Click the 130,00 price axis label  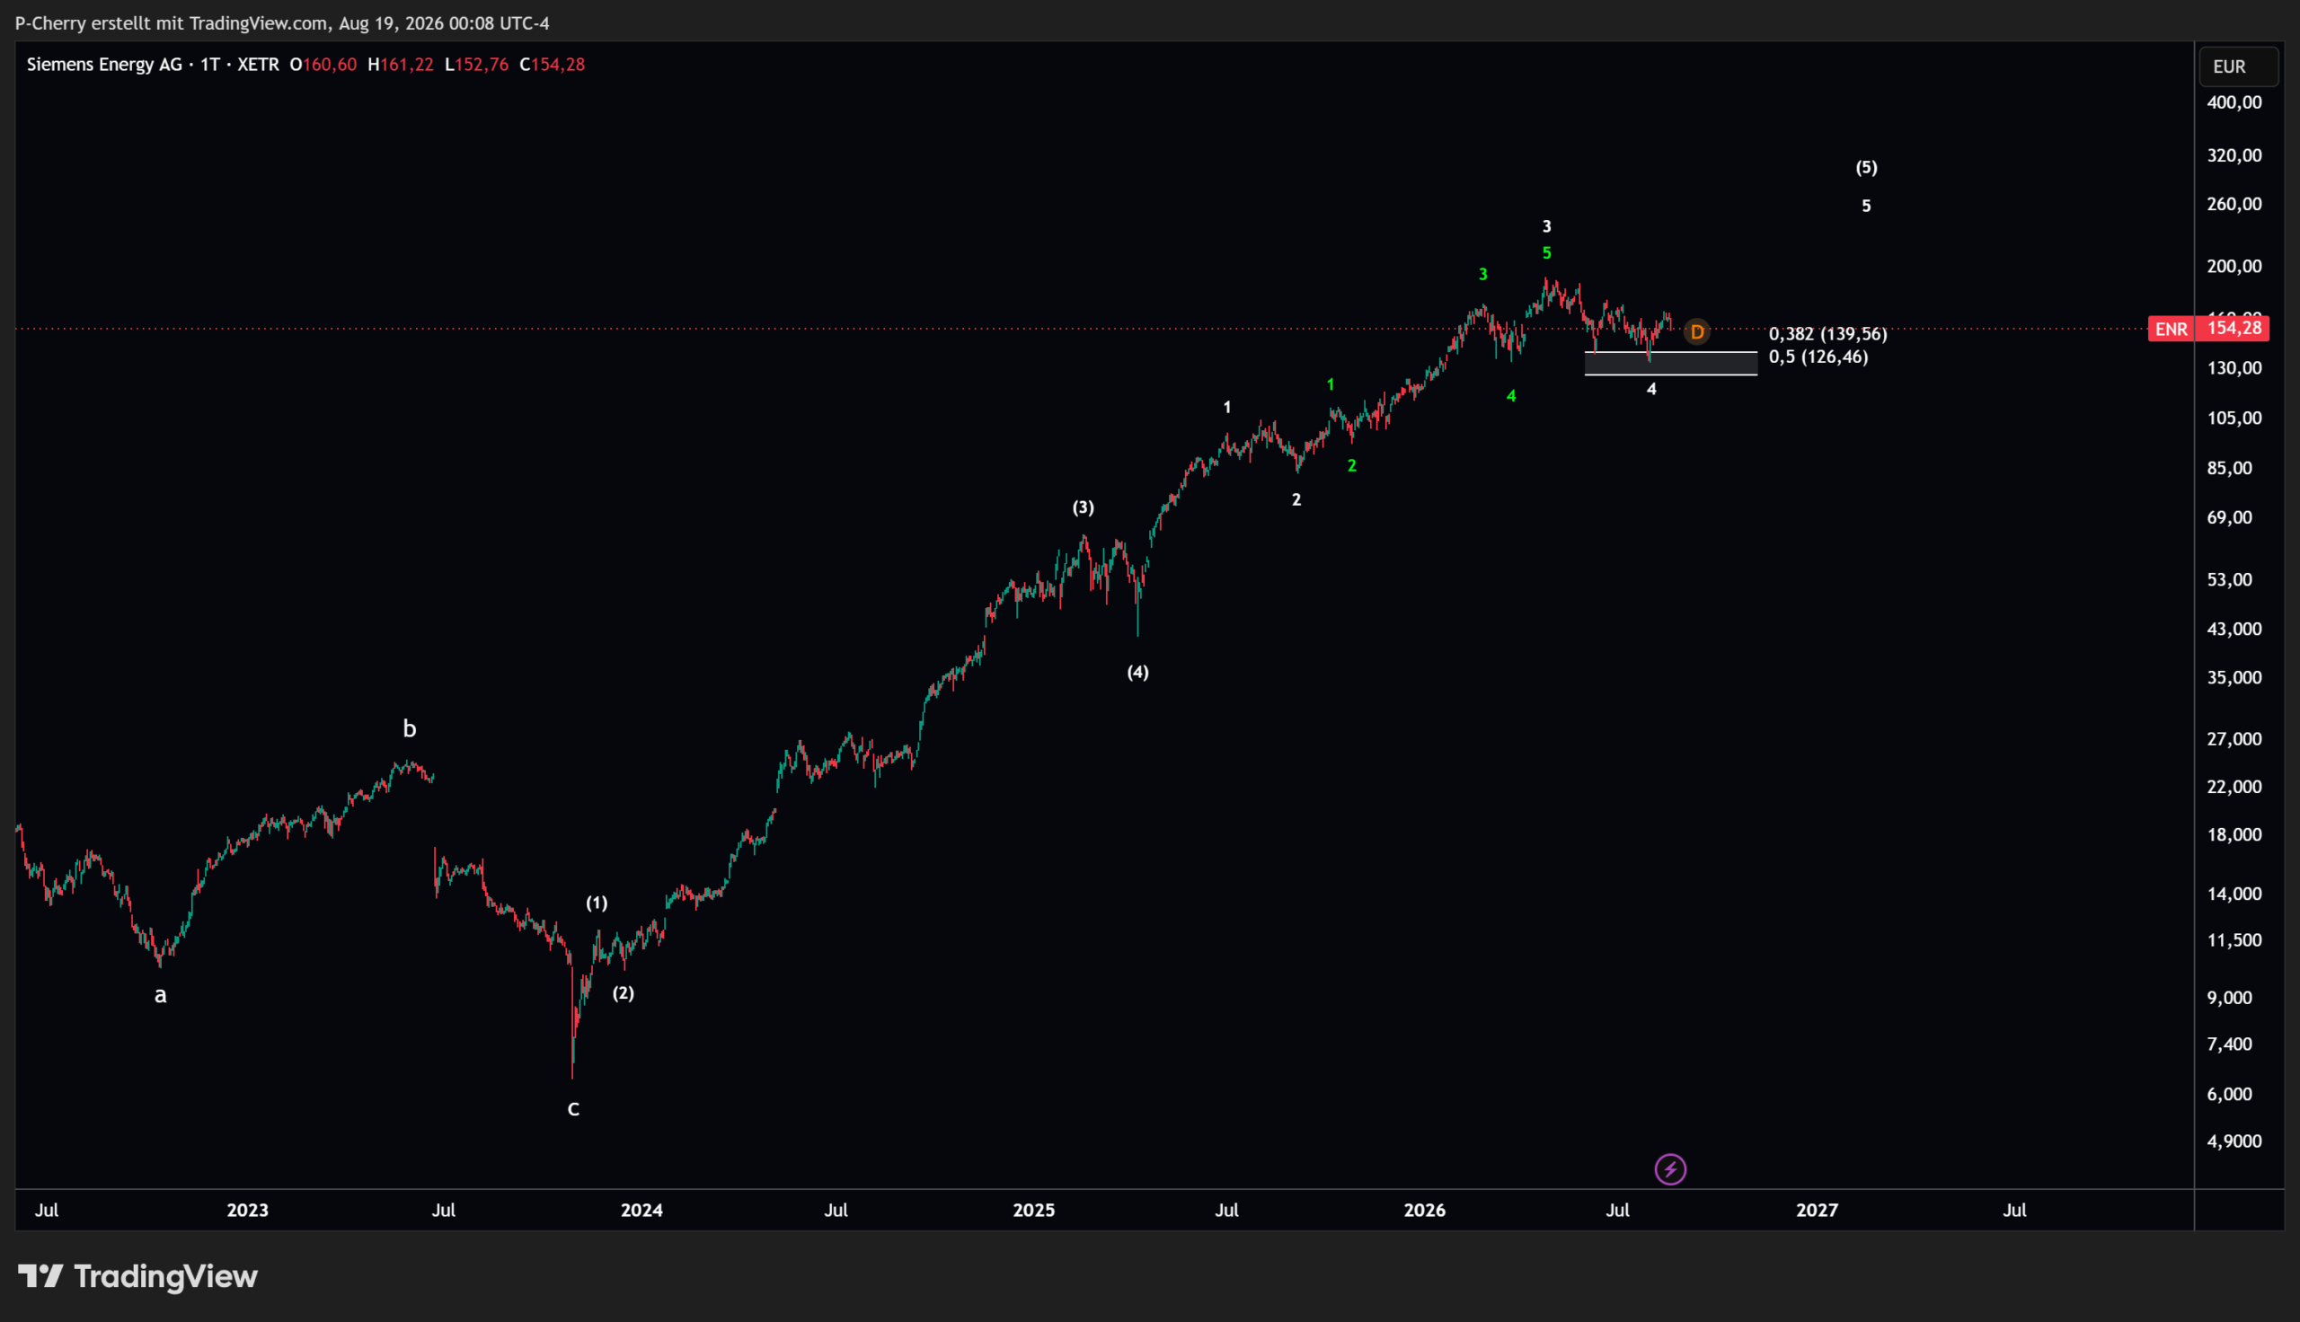[2234, 367]
